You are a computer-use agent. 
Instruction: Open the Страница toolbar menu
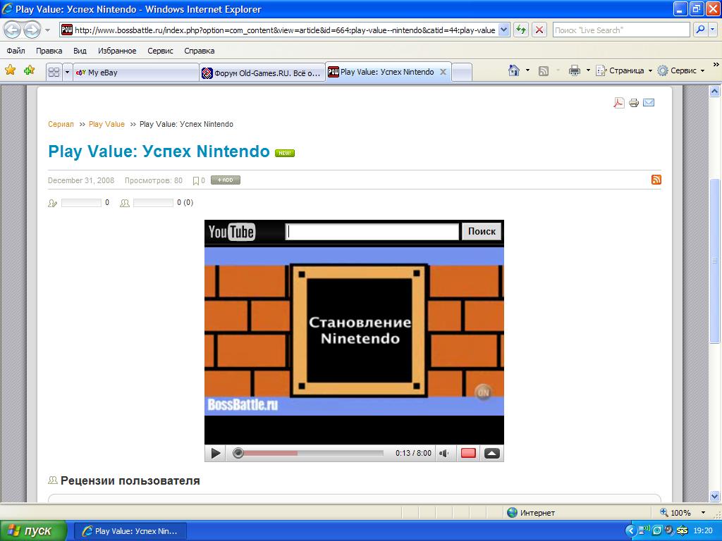point(624,71)
